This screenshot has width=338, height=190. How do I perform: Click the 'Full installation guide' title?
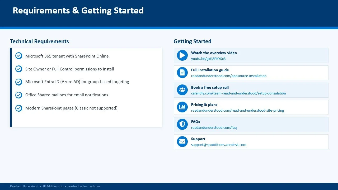(210, 70)
